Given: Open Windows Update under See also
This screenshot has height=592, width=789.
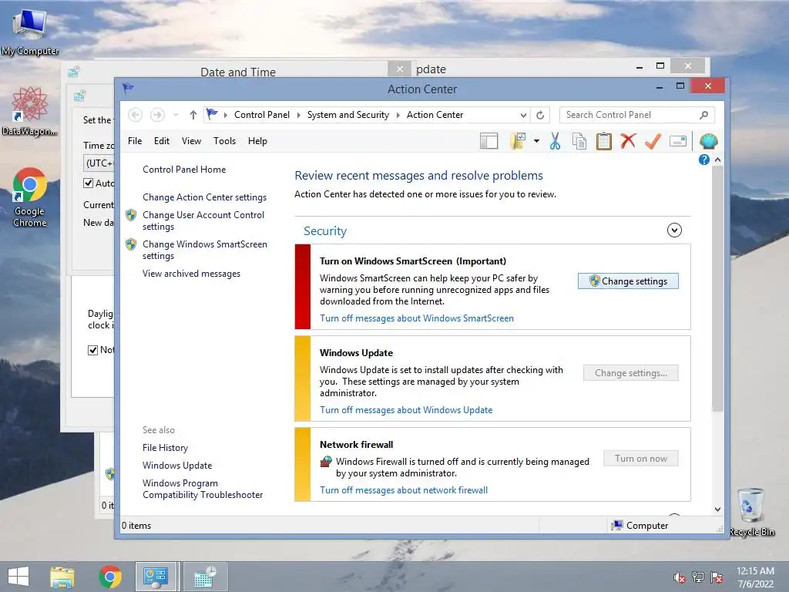Looking at the screenshot, I should [x=177, y=465].
